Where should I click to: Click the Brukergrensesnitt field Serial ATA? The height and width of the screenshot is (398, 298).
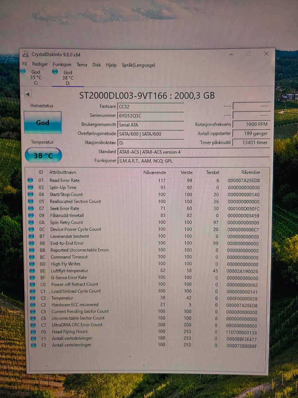click(151, 125)
